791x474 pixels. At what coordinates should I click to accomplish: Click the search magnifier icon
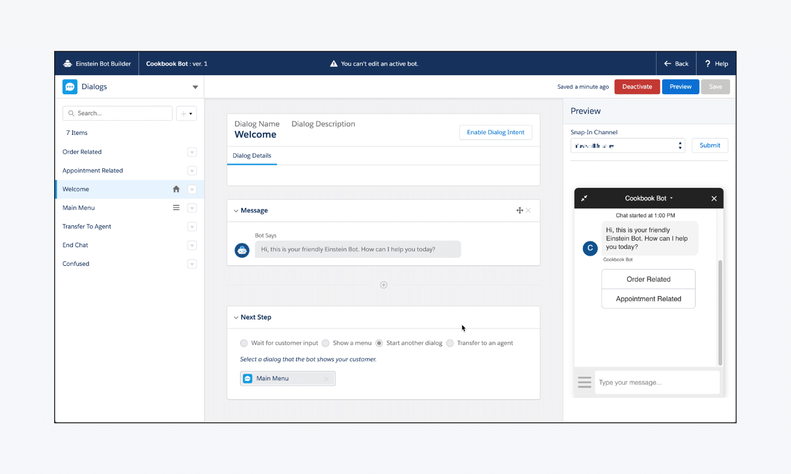[71, 113]
